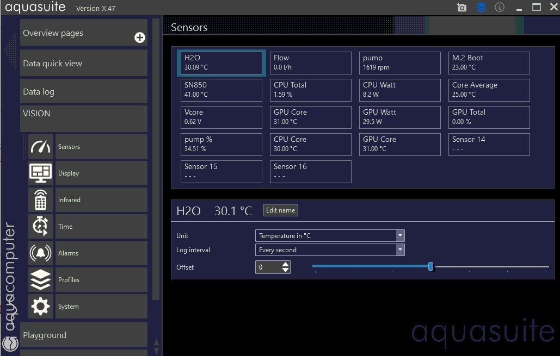The height and width of the screenshot is (356, 560).
Task: Increase Offset with the up arrow
Action: 285,264
